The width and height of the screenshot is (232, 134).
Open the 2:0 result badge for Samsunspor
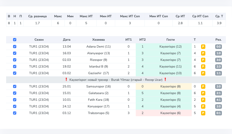pyautogui.click(x=219, y=86)
